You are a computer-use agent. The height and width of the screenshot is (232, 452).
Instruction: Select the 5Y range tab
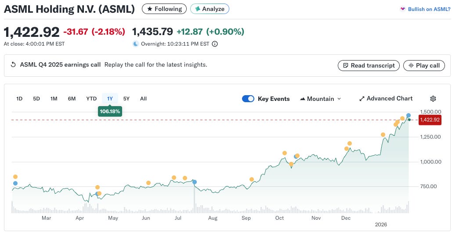(x=126, y=99)
